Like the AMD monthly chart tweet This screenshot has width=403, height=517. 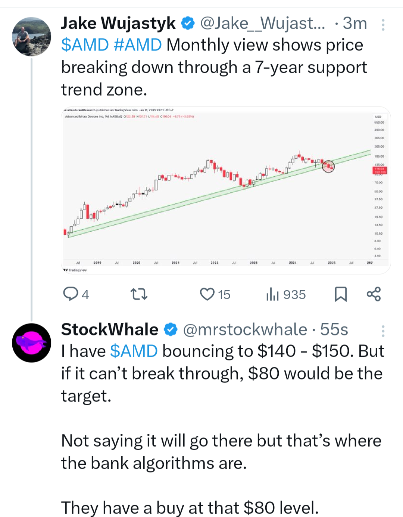215,294
